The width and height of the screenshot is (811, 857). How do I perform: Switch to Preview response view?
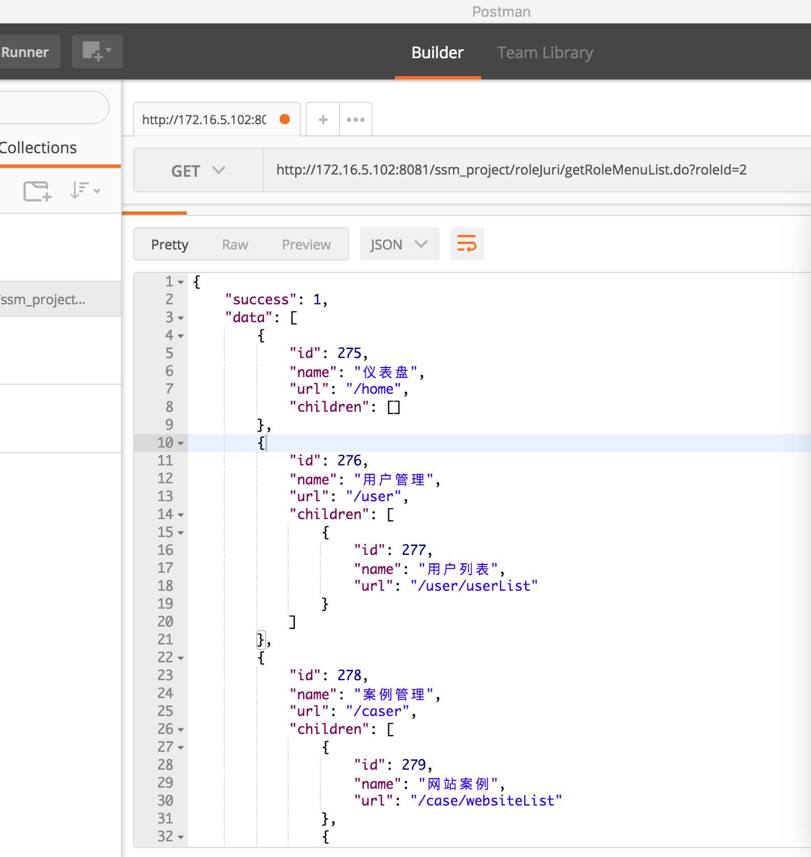tap(307, 244)
